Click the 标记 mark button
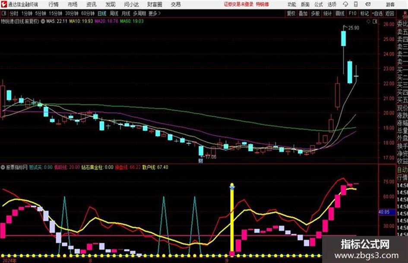 364,13
